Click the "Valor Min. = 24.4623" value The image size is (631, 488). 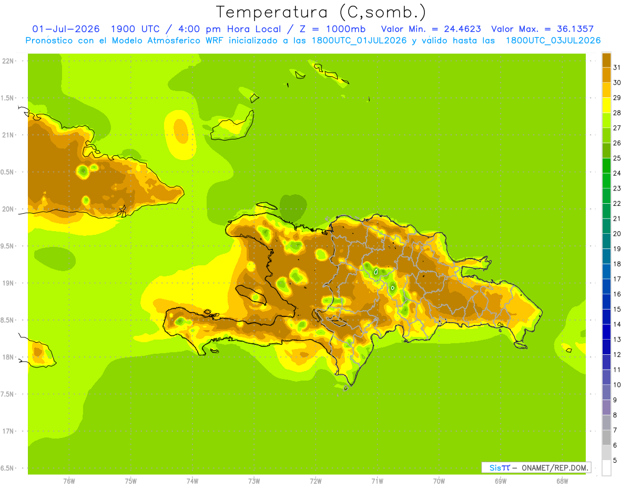(x=431, y=29)
